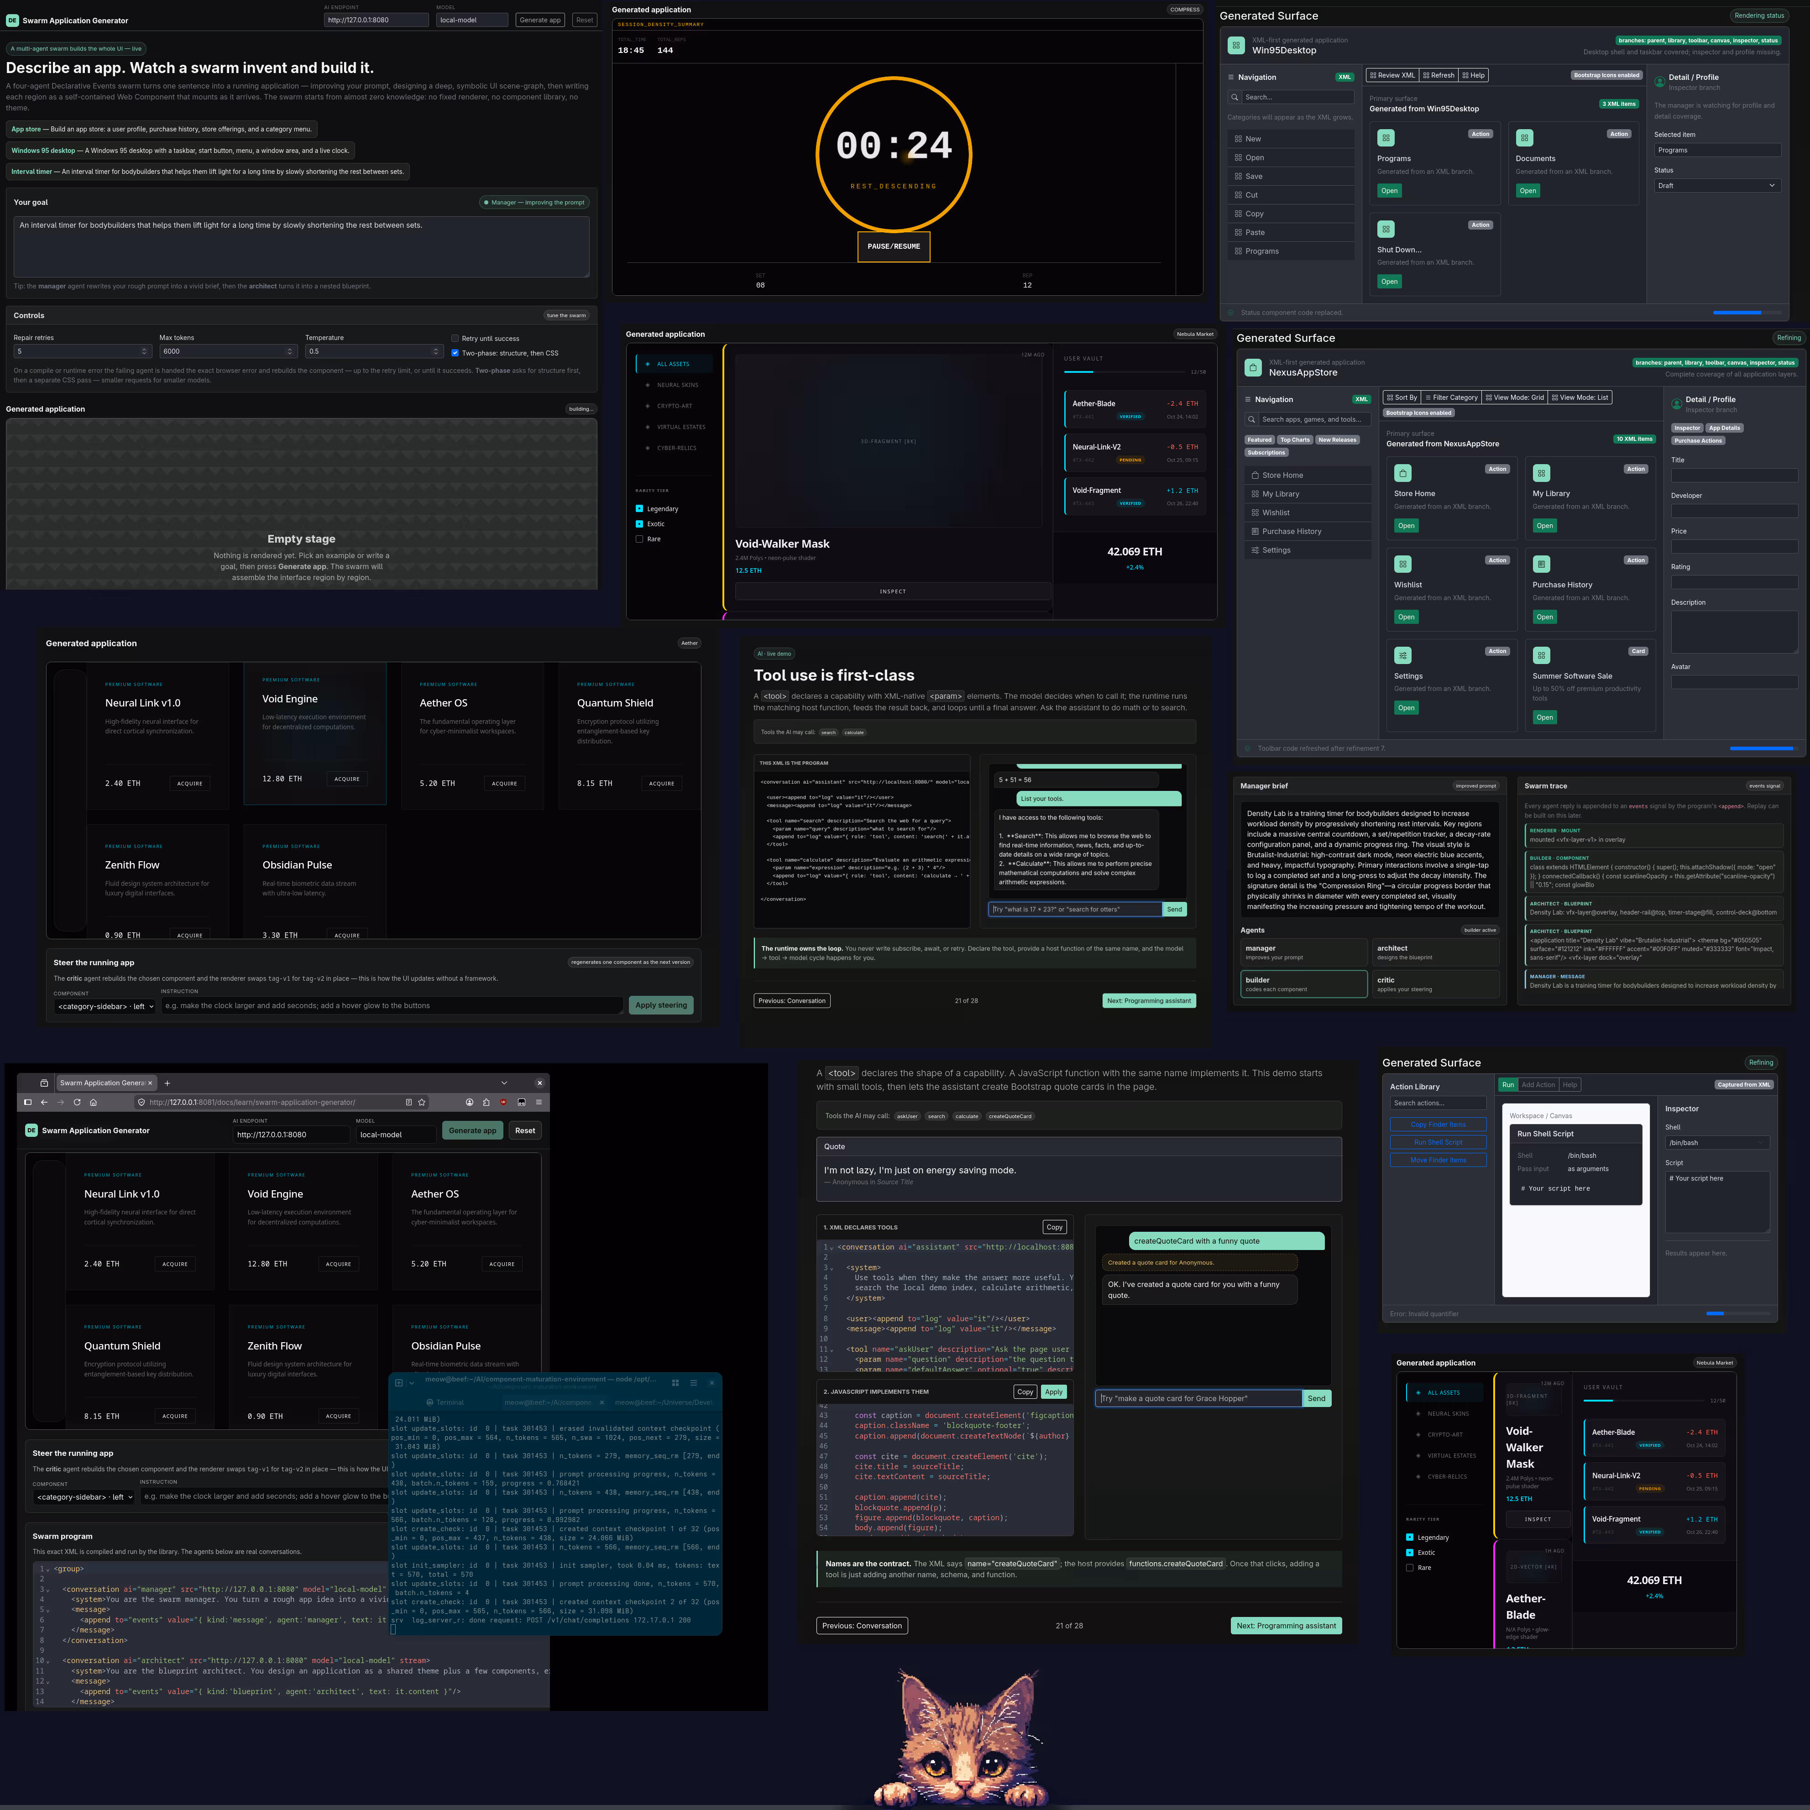Viewport: 1810px width, 1810px height.
Task: Open the terminal window hamburger menu icon
Action: 693,1383
